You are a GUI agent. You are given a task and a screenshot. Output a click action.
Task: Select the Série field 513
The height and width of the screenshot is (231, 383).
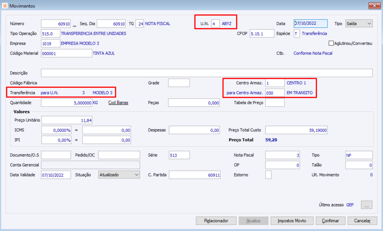(x=179, y=155)
